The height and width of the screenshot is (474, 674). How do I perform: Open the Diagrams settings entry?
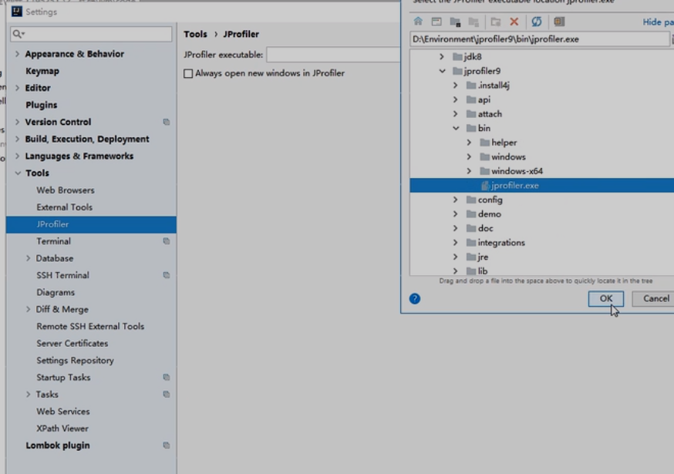tap(56, 292)
